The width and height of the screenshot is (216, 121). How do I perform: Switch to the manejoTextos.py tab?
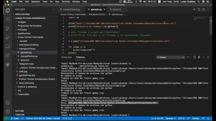(x=72, y=9)
